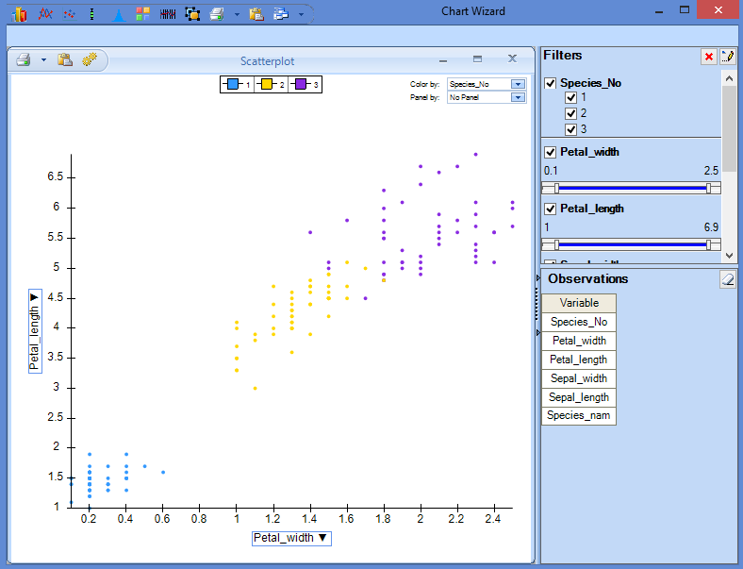Select the line chart tool icon

(x=44, y=13)
